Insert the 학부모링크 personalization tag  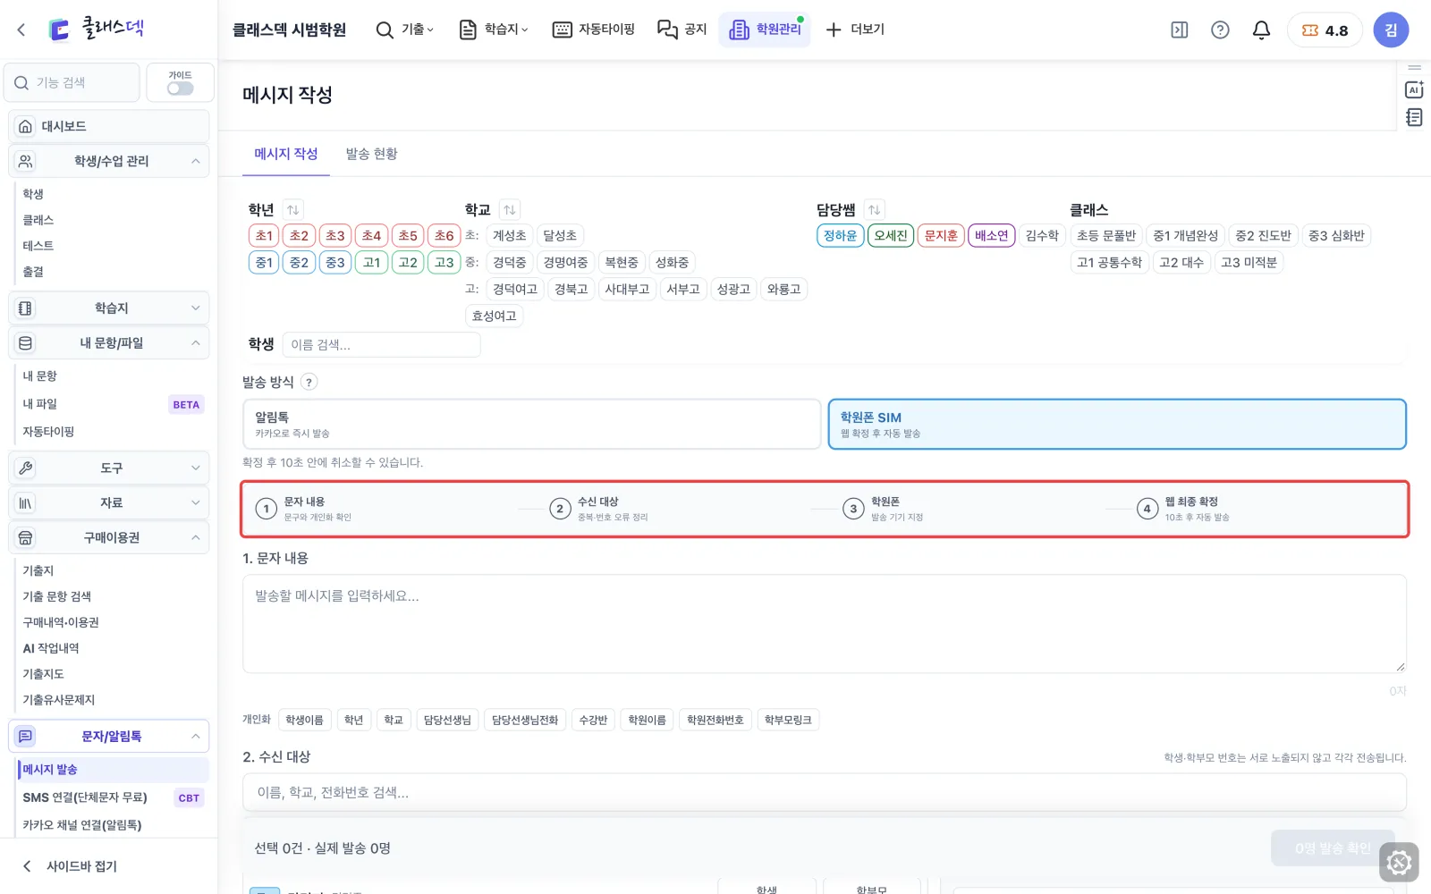tap(788, 721)
